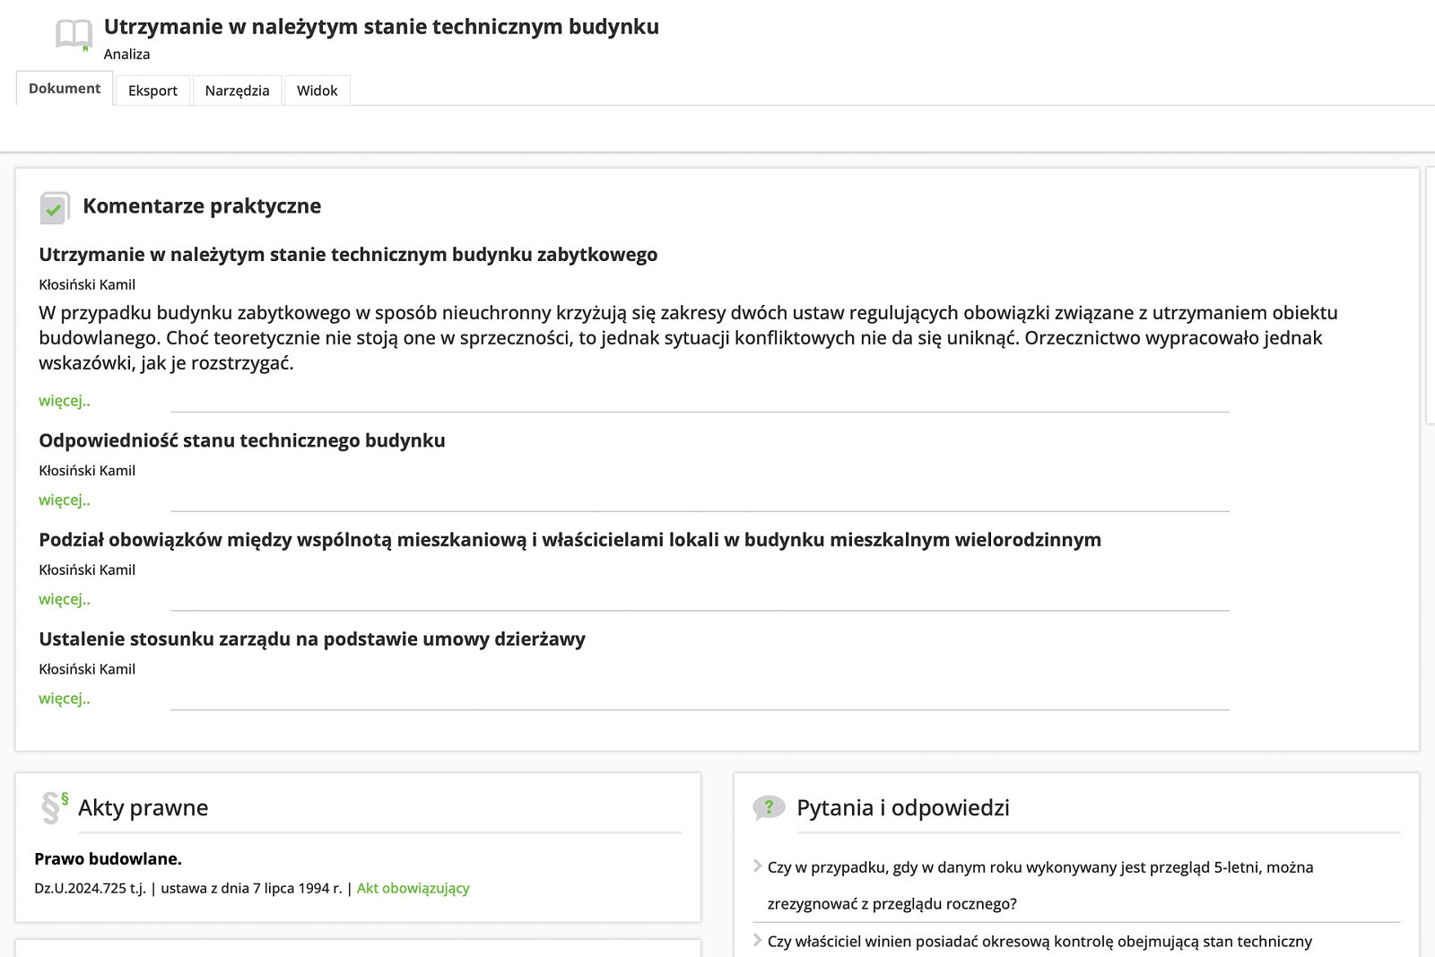
Task: Click the Akty prawne paragraph icon
Action: click(x=54, y=807)
